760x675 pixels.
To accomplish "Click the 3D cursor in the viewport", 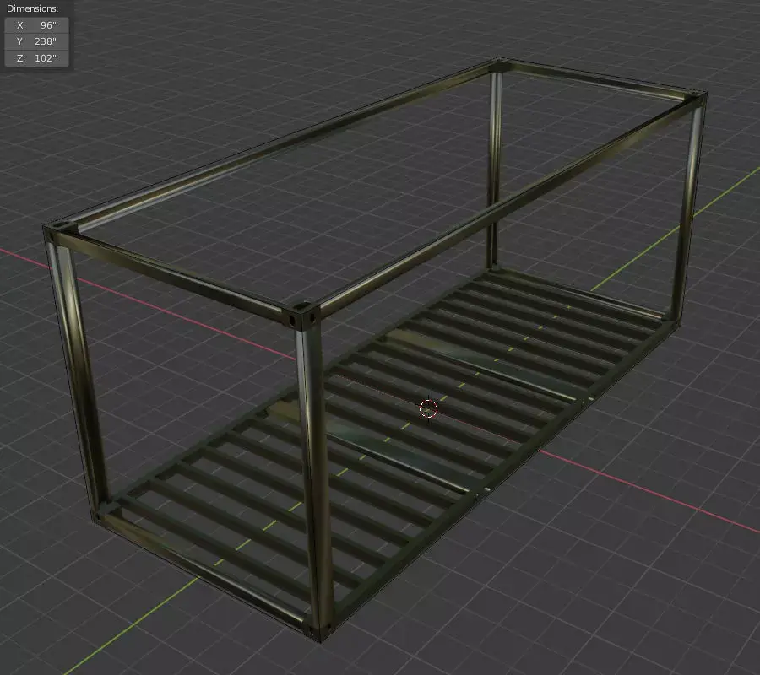I will click(x=428, y=408).
